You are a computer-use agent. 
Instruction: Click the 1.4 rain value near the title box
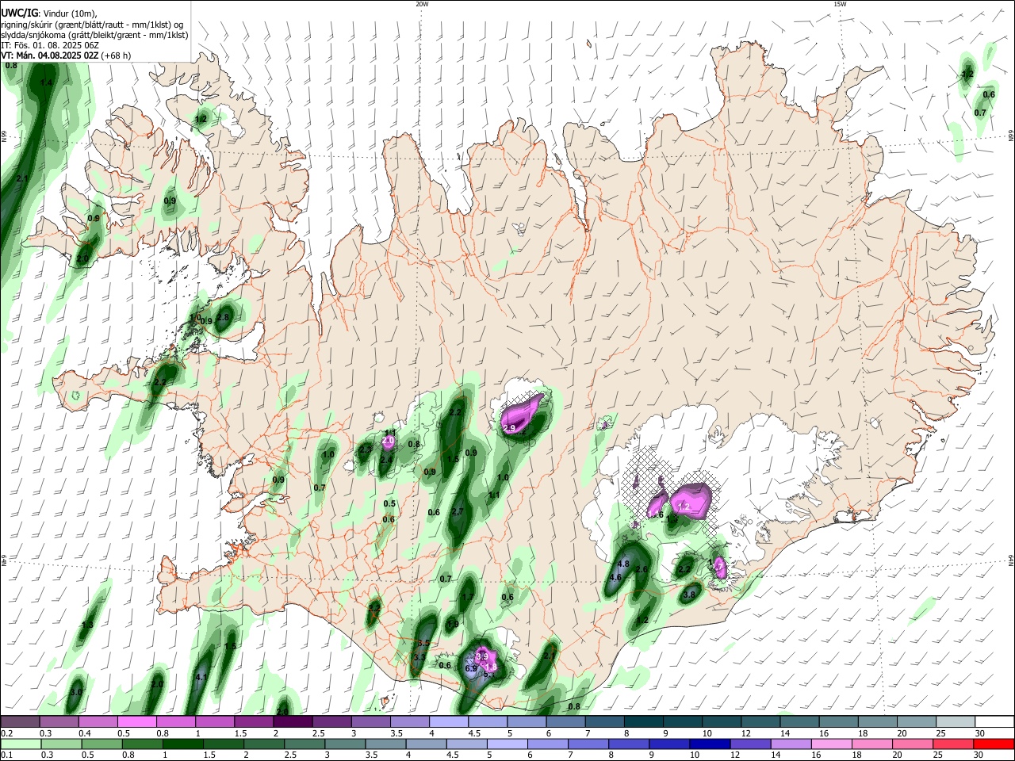[x=46, y=82]
